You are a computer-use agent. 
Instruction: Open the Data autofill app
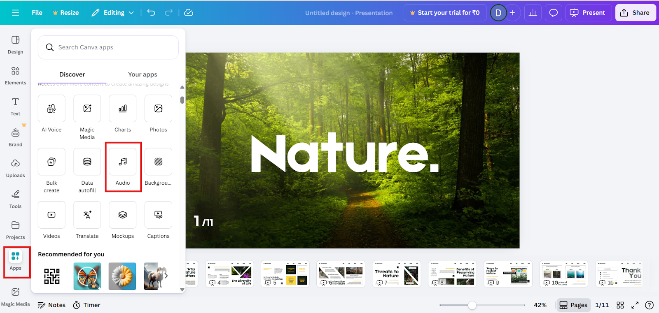tap(87, 171)
